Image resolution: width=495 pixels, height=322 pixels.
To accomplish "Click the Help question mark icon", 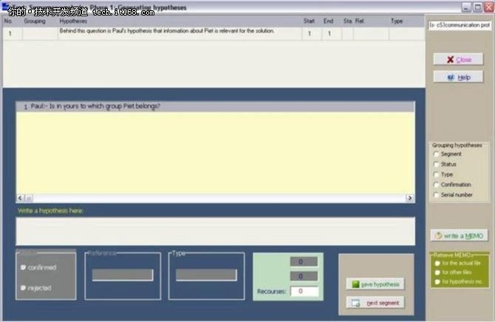I will pyautogui.click(x=451, y=78).
